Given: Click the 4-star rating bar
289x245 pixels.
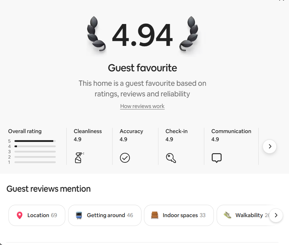Looking at the screenshot, I should (x=35, y=146).
